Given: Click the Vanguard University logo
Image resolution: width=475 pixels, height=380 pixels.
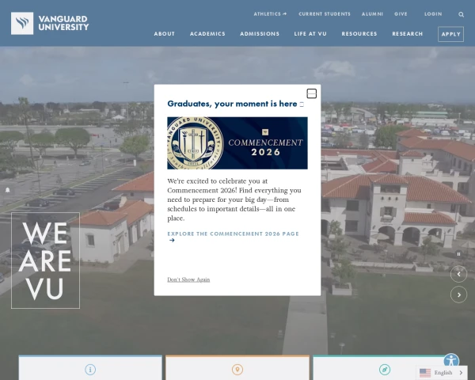Looking at the screenshot, I should 50,23.
